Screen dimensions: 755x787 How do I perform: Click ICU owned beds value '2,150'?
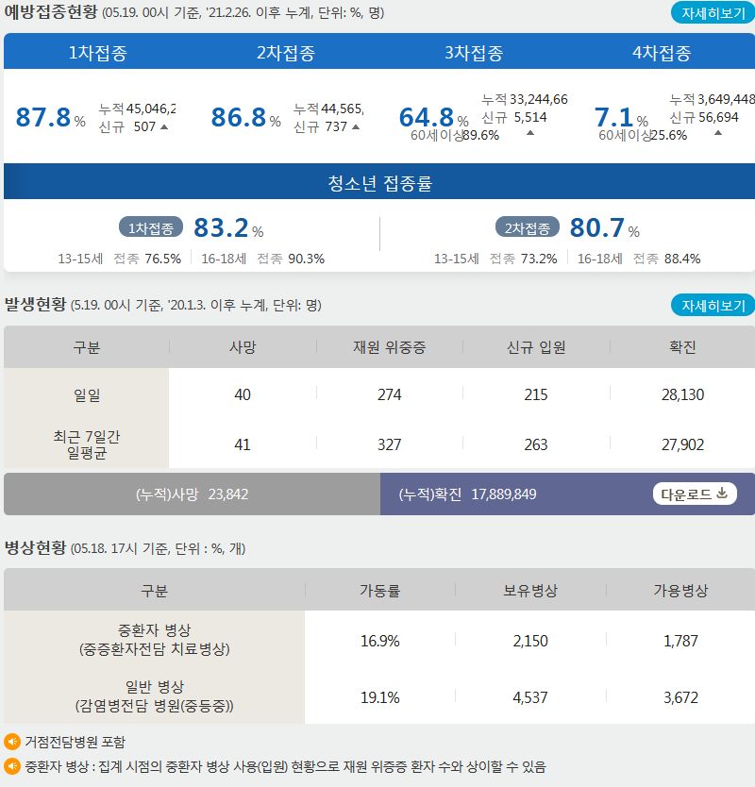click(x=530, y=641)
